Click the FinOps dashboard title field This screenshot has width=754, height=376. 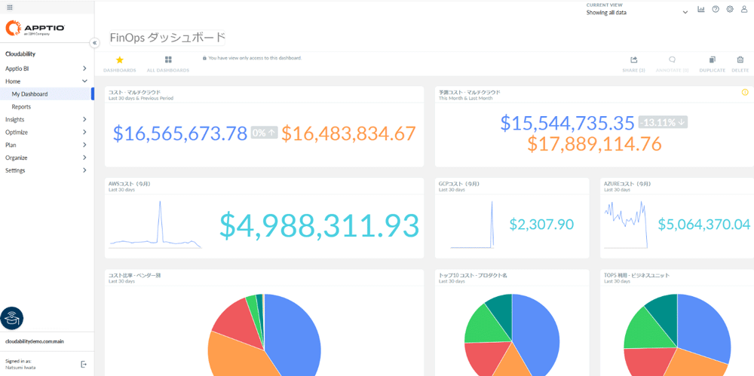tap(167, 38)
